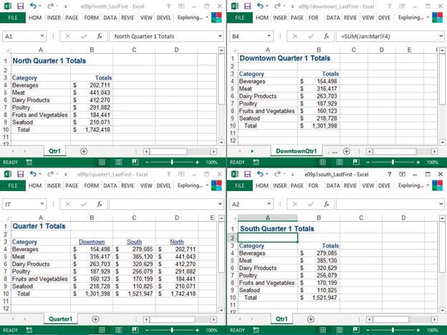The height and width of the screenshot is (335, 447).
Task: Open DATA tab in north workbook
Action: coord(110,18)
